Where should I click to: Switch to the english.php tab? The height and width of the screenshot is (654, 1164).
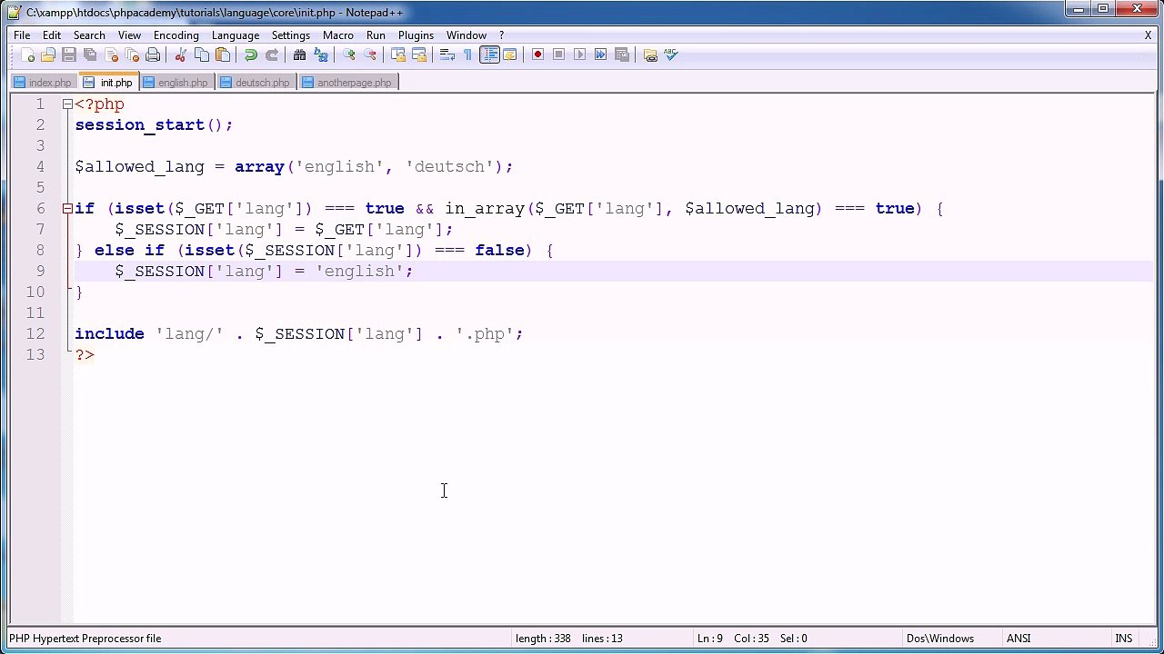click(x=176, y=83)
